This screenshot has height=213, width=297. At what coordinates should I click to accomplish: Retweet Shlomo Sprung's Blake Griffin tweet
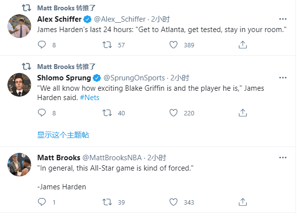pyautogui.click(x=106, y=113)
